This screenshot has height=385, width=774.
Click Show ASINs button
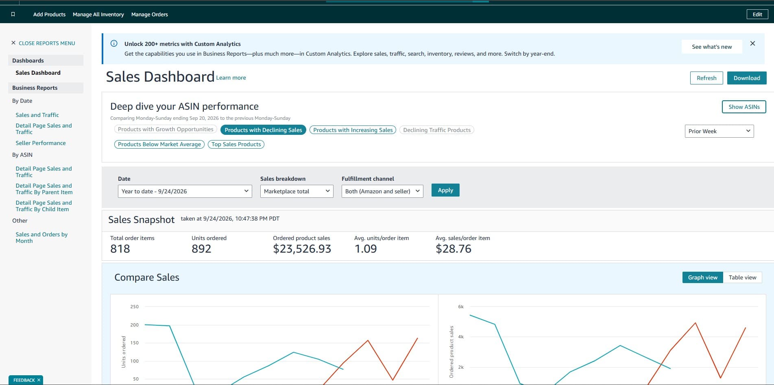(x=744, y=107)
